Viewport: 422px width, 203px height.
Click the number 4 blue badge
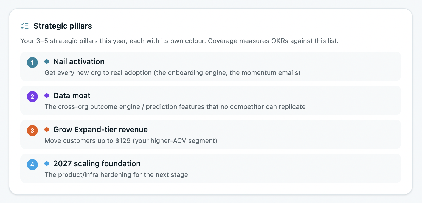(32, 165)
